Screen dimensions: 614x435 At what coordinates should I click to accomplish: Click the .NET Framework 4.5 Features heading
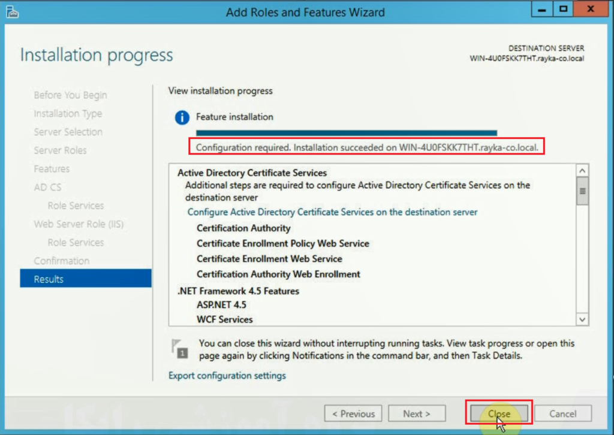pos(238,291)
